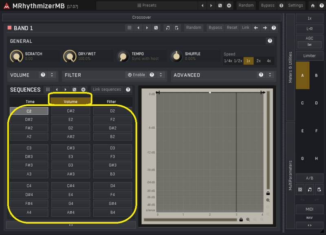The height and width of the screenshot is (235, 326).
Task: Add a new sequence preset with plus icon
Action: [x=83, y=90]
